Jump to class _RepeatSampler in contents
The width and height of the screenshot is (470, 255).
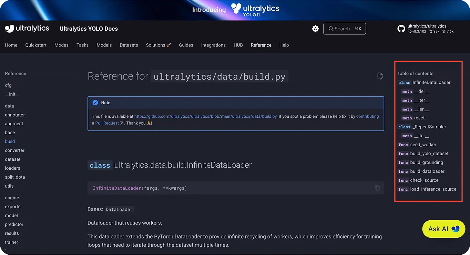pyautogui.click(x=422, y=127)
